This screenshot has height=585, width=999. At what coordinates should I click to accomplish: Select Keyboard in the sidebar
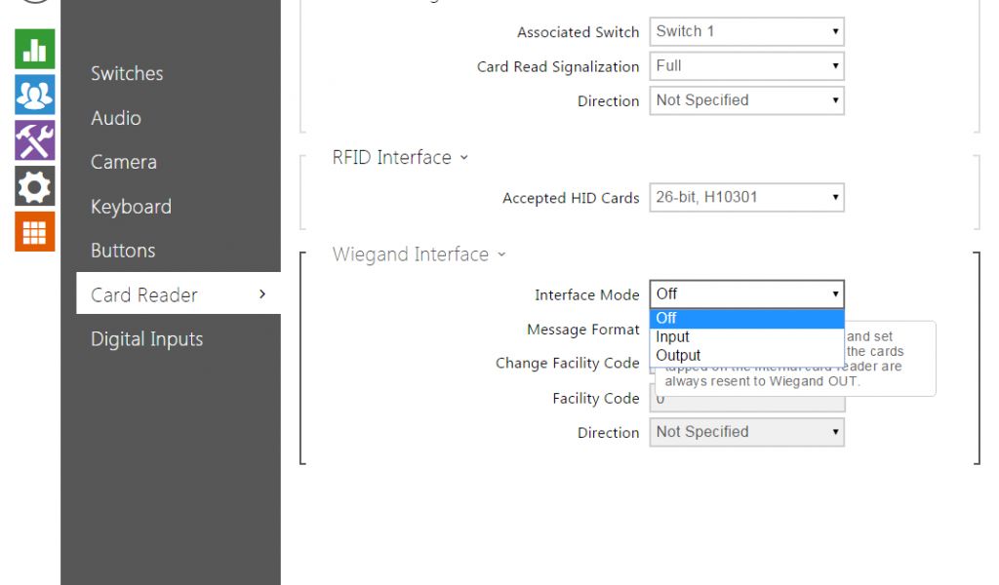pyautogui.click(x=131, y=207)
